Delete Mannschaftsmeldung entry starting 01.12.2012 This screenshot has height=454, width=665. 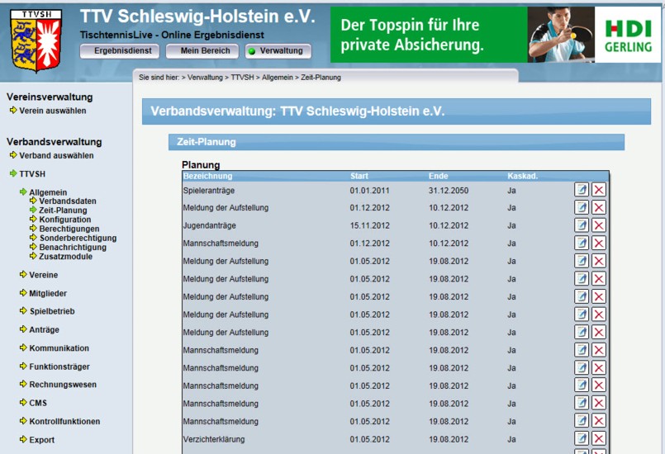click(599, 244)
